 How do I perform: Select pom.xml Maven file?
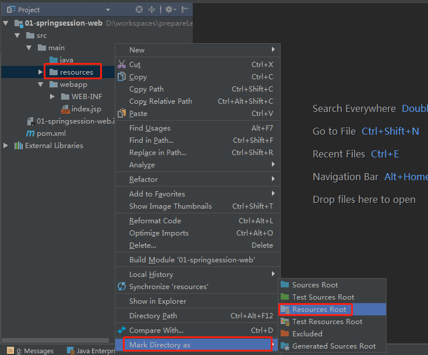pos(51,133)
